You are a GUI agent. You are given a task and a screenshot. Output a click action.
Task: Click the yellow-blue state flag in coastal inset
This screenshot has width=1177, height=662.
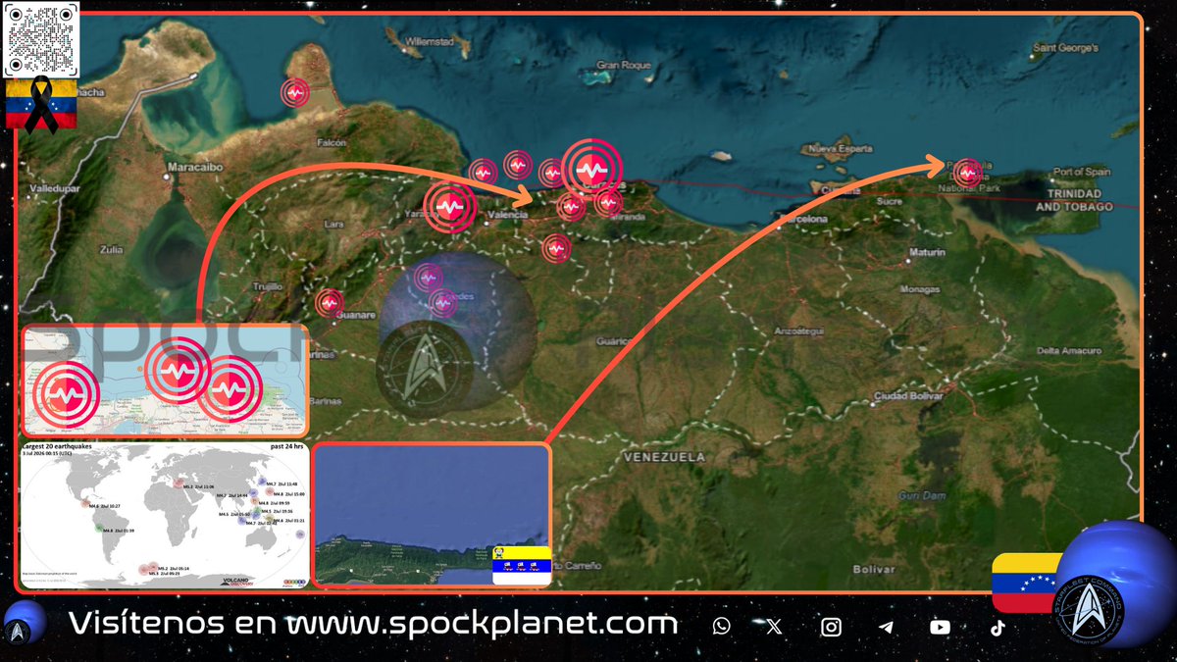click(x=521, y=567)
